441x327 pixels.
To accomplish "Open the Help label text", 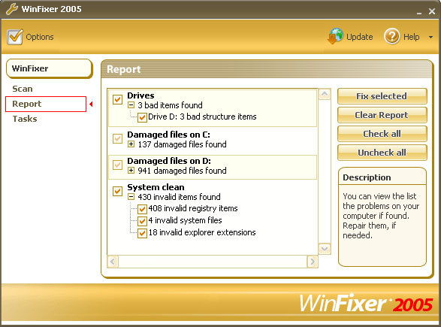I will (x=412, y=37).
